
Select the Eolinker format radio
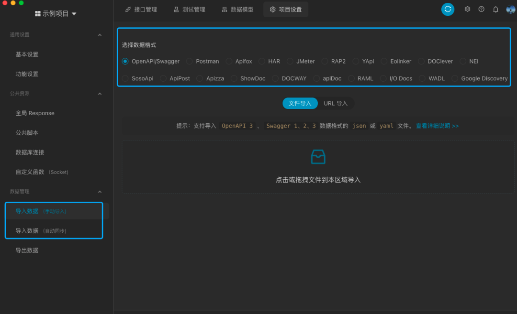pos(384,61)
